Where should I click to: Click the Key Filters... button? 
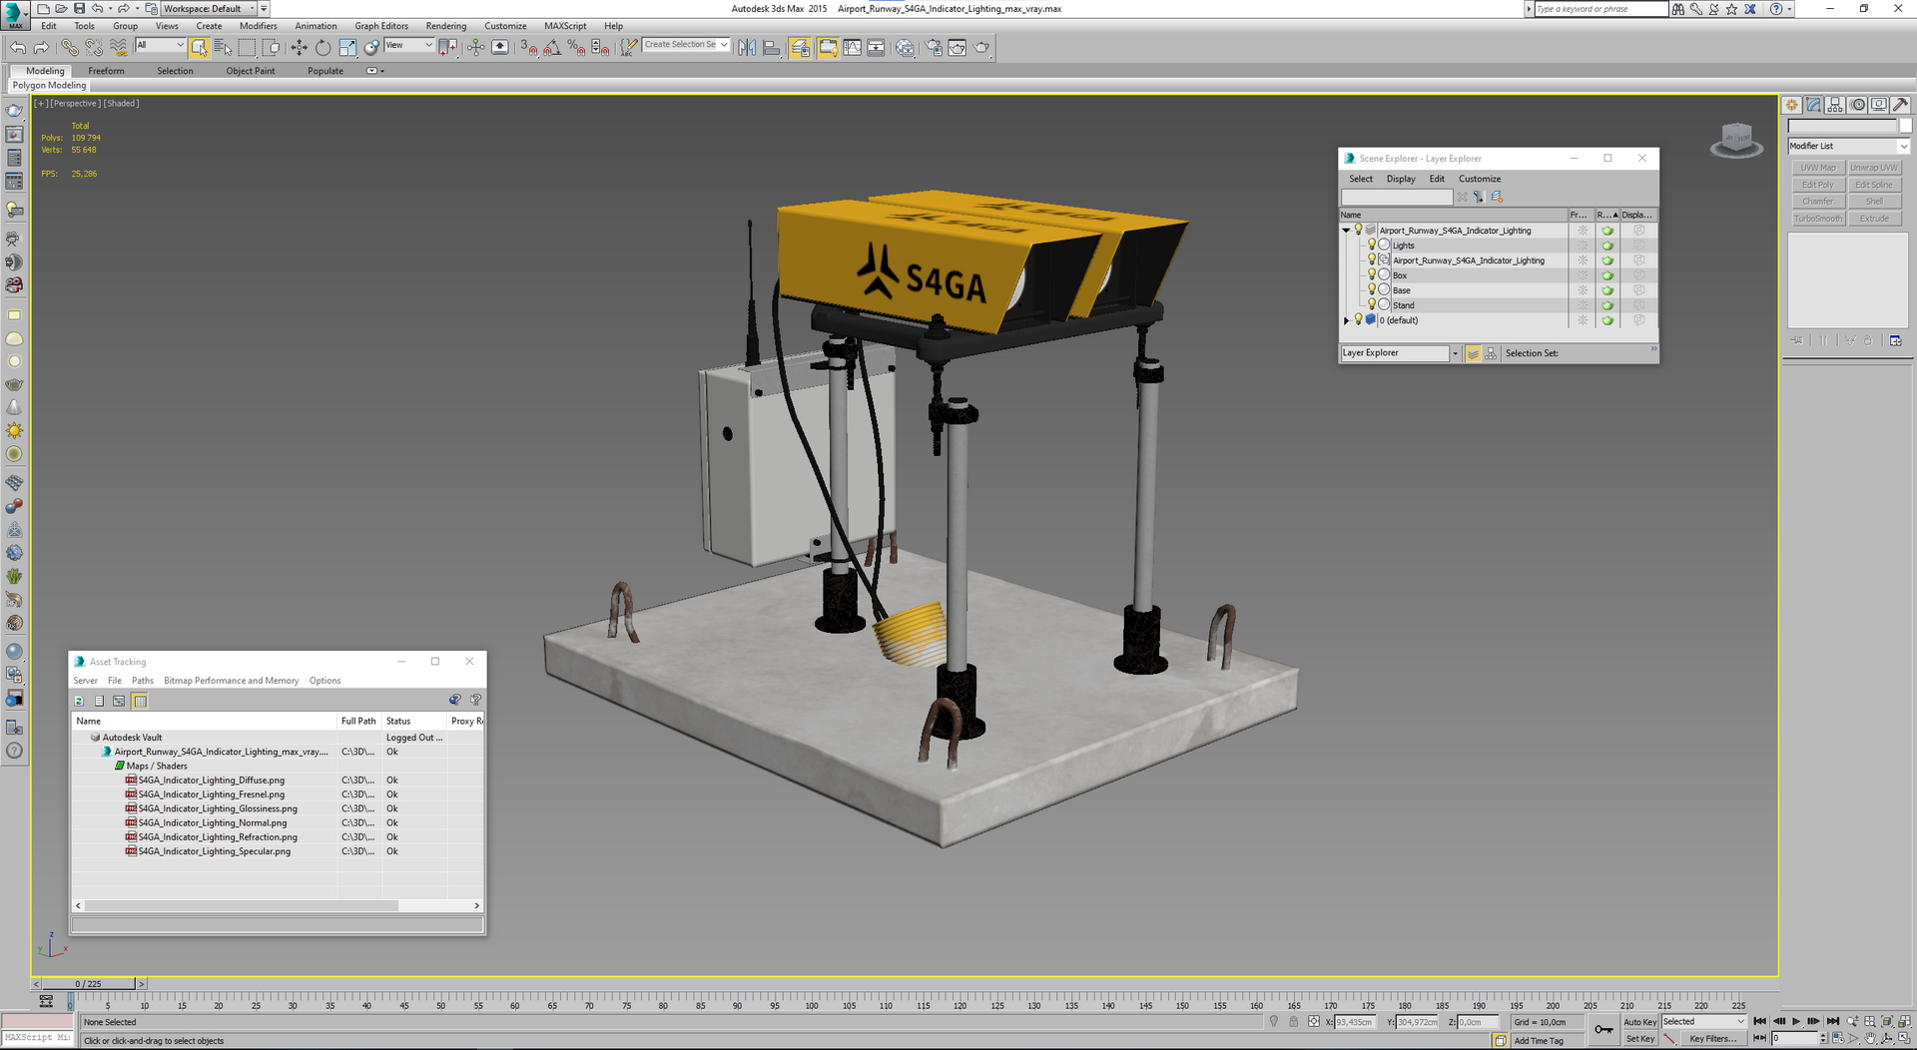(x=1712, y=1039)
